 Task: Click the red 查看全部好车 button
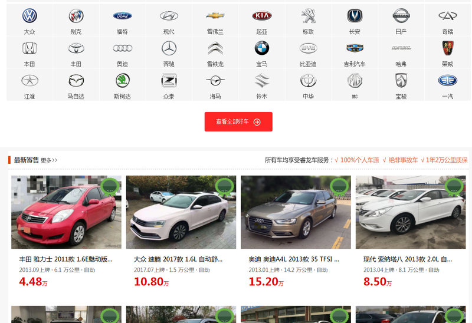[238, 121]
